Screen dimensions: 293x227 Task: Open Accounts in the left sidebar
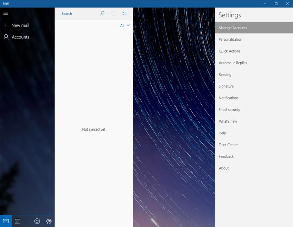(x=27, y=37)
